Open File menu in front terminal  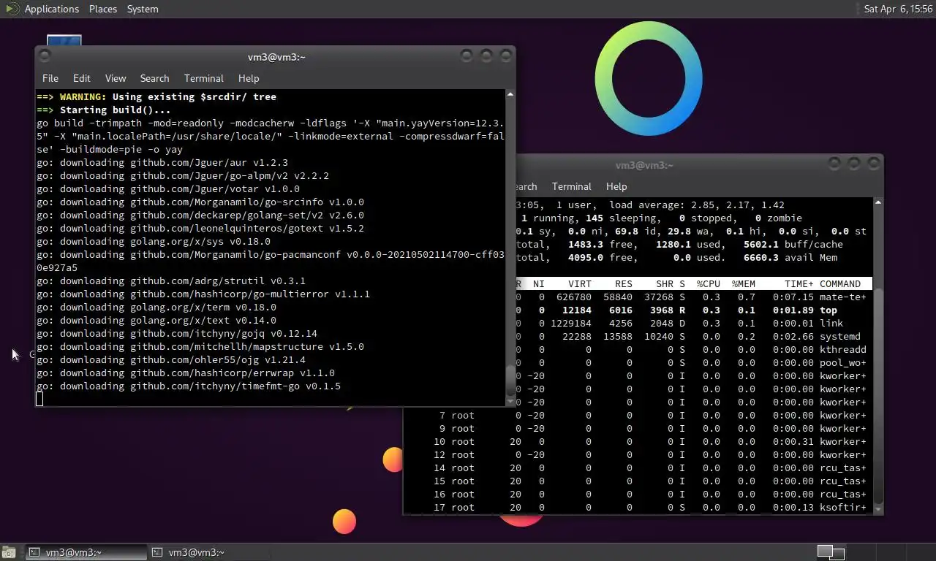[50, 78]
